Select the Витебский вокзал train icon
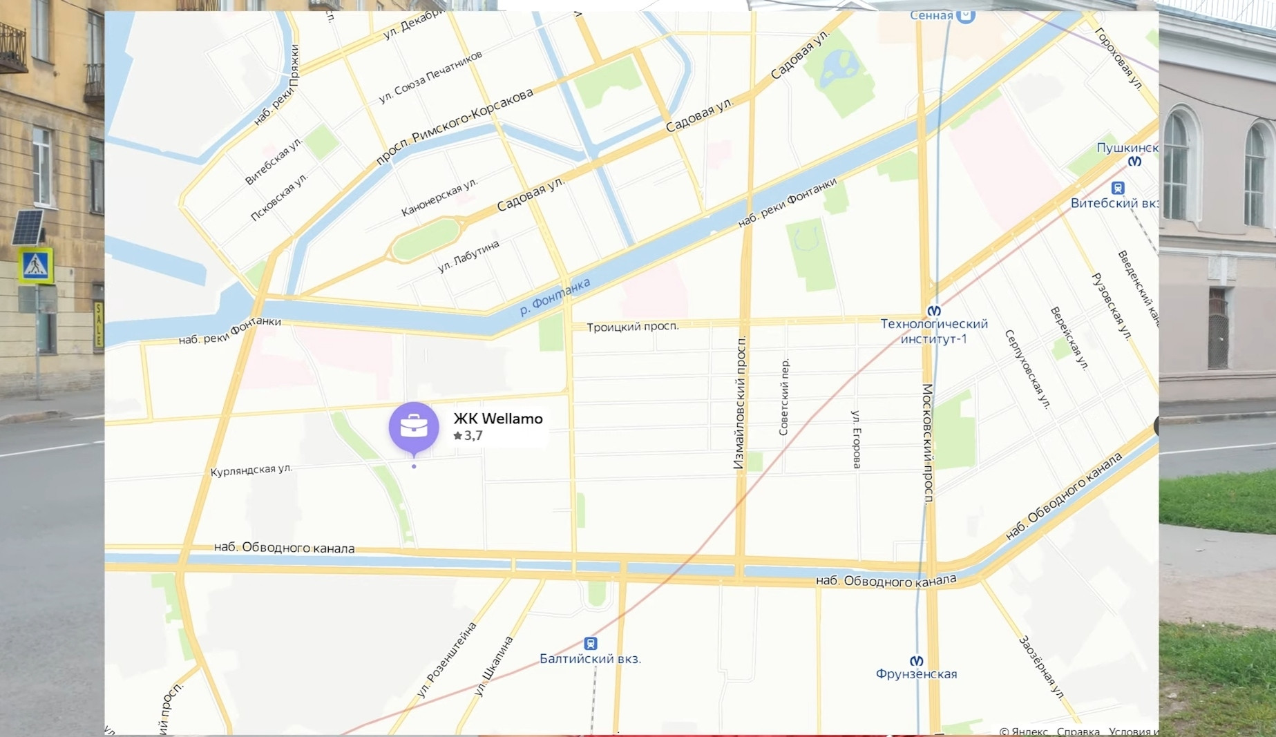1276x737 pixels. [1118, 188]
